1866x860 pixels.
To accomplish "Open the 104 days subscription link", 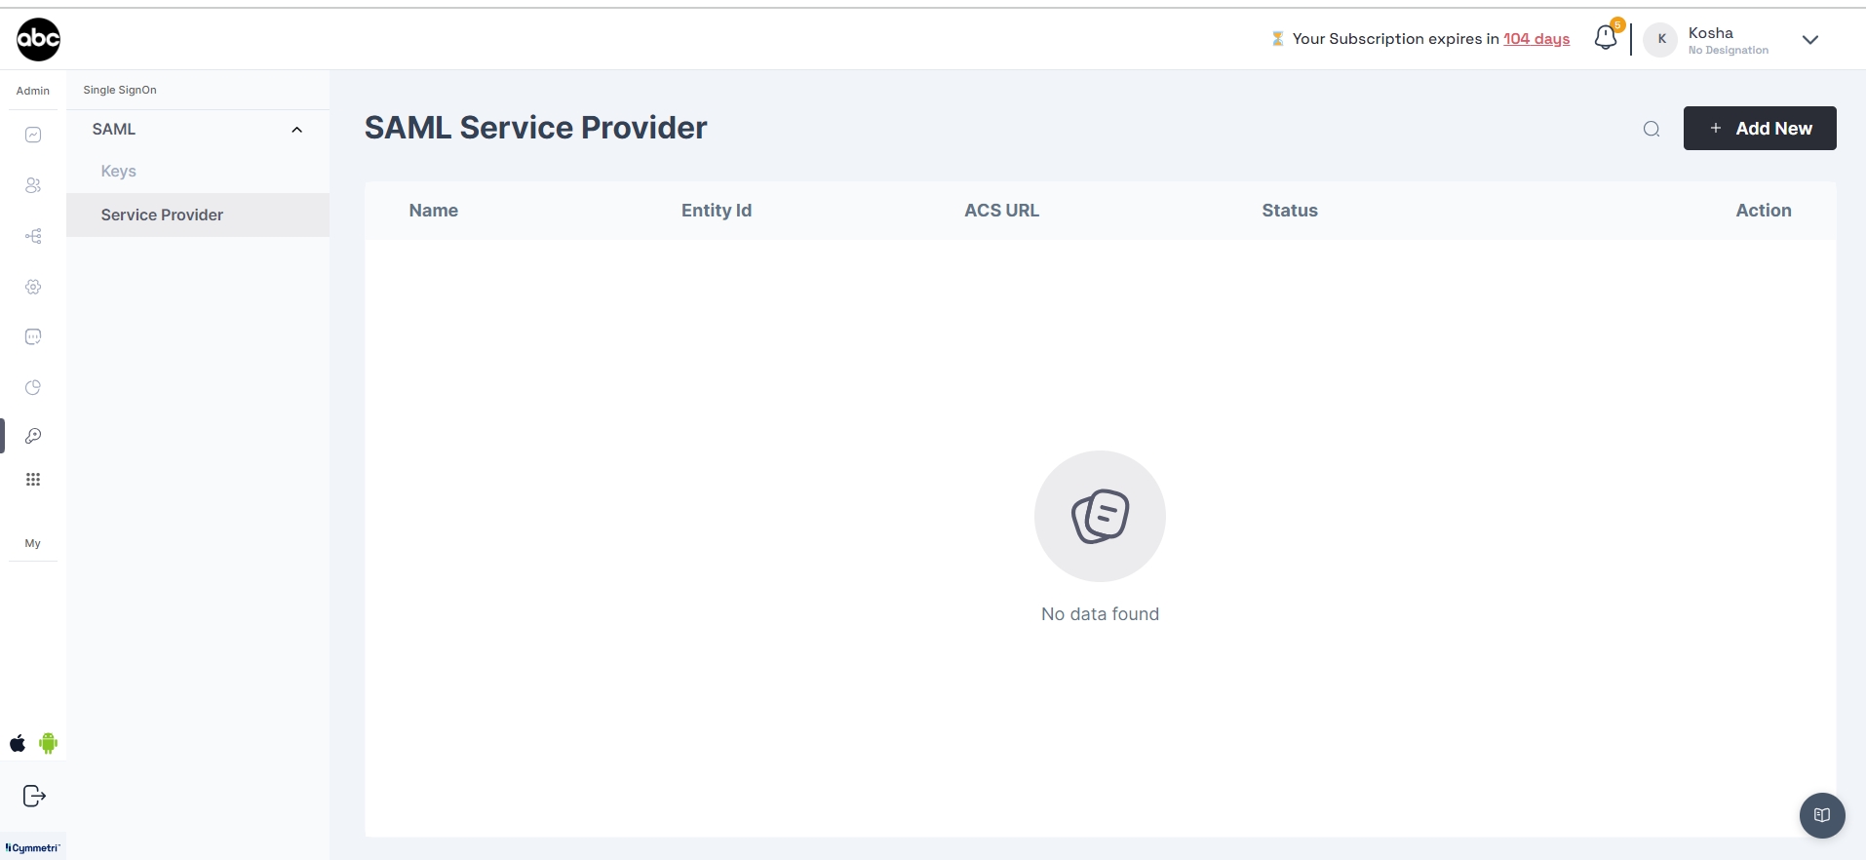I will coord(1536,39).
